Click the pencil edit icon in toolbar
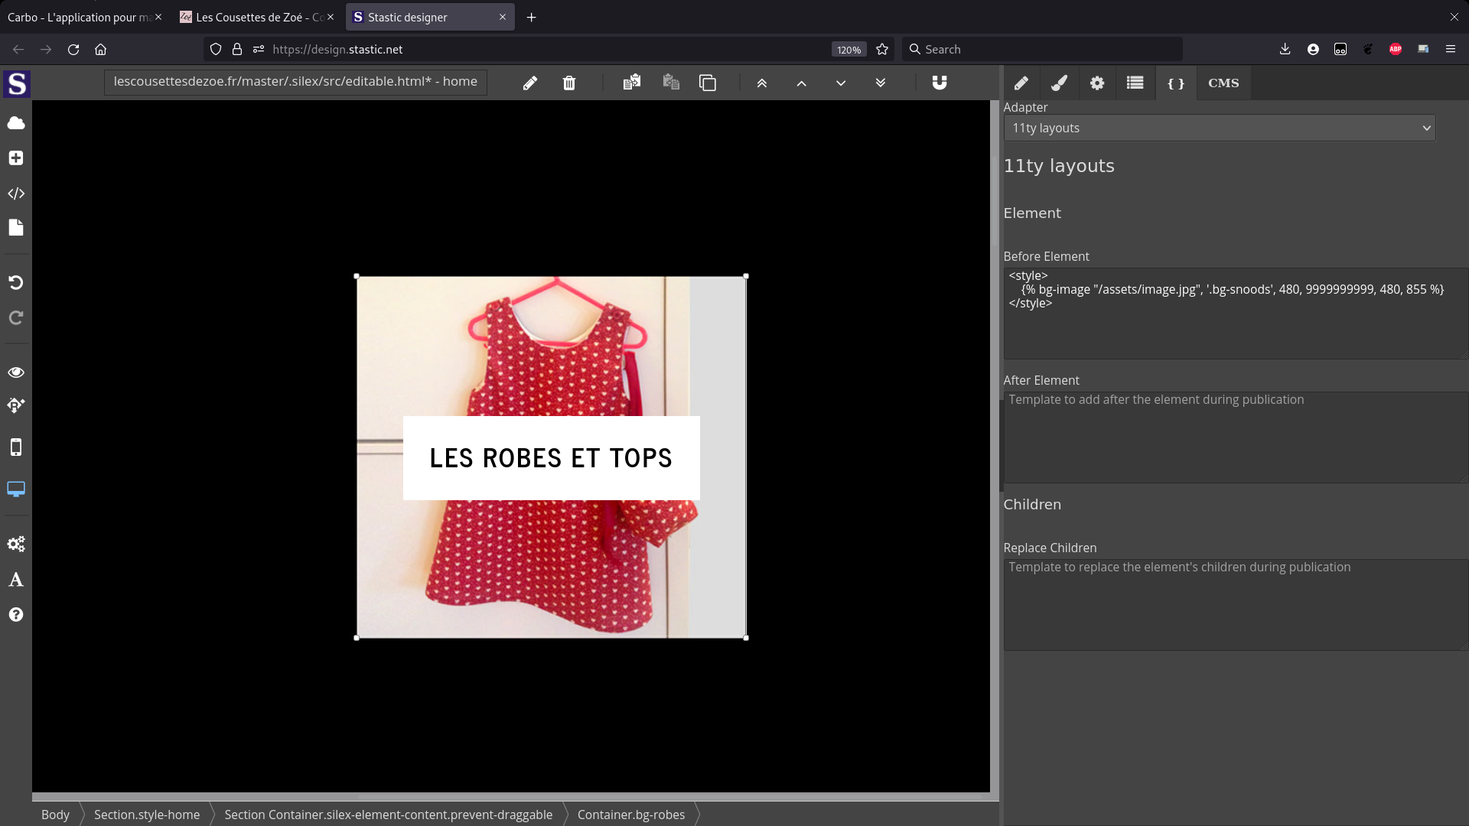 click(529, 83)
